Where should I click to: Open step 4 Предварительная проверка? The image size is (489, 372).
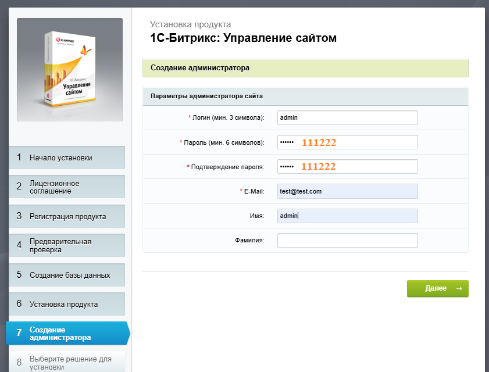[67, 245]
